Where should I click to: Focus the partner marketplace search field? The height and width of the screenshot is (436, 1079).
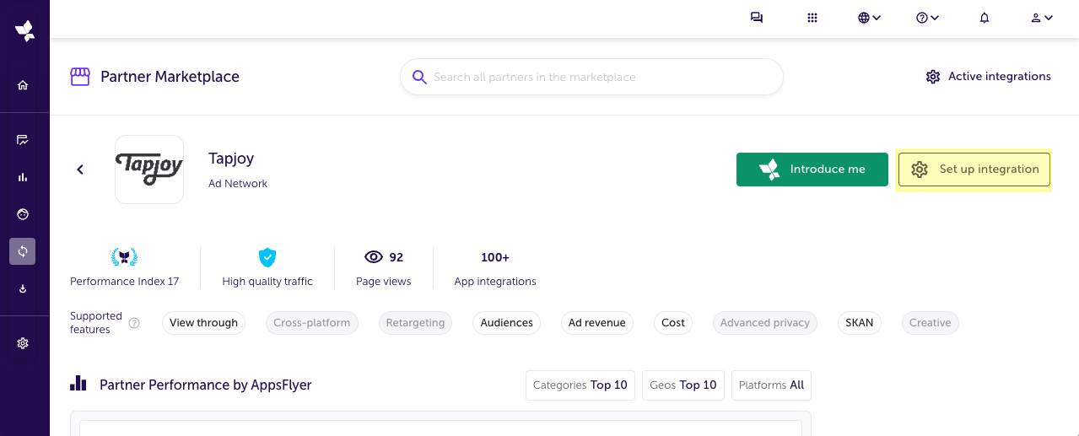[591, 77]
